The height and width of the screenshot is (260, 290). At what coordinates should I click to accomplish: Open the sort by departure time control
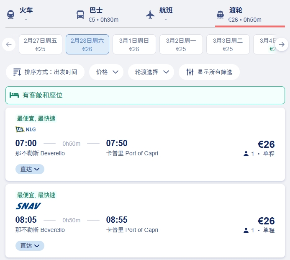click(x=45, y=72)
